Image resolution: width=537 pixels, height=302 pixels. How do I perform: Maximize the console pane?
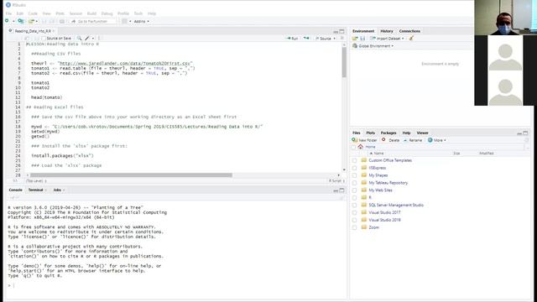(341, 190)
